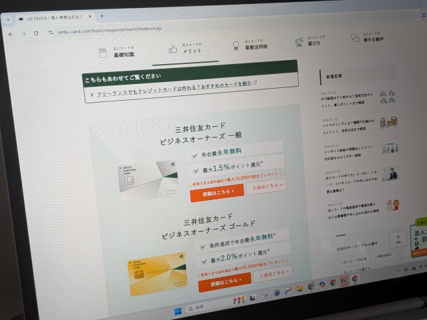Open the Windows Start menu
Viewport: 427px width, 320px height.
[x=178, y=311]
